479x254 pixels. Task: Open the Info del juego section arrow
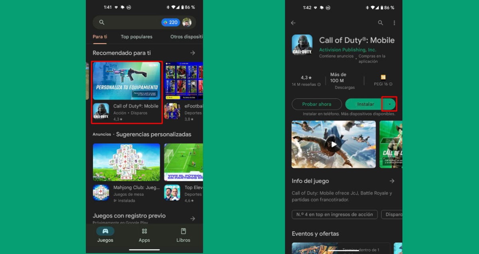click(x=392, y=181)
